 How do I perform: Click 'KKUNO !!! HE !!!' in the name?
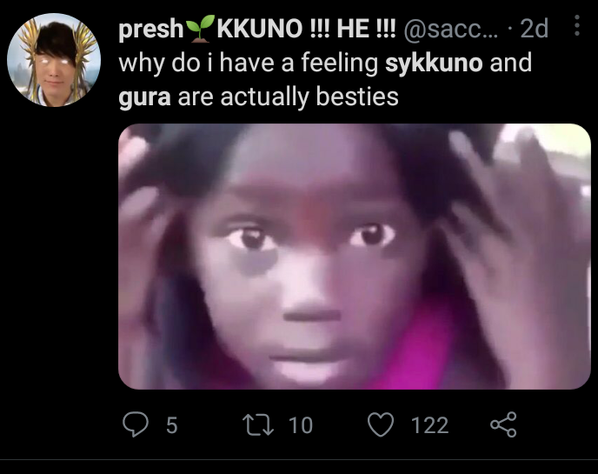pos(307,29)
